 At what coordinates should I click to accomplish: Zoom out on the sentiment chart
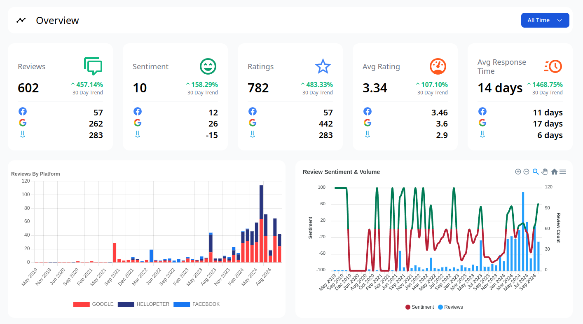point(526,171)
